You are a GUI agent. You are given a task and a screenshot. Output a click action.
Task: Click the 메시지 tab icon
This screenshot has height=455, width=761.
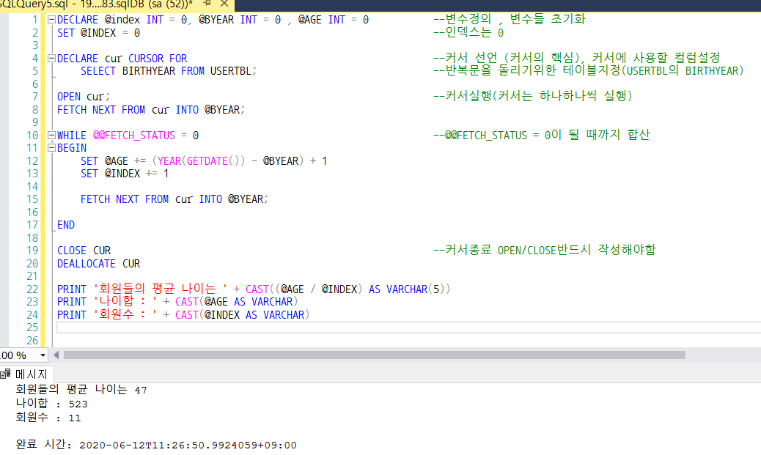pos(6,374)
